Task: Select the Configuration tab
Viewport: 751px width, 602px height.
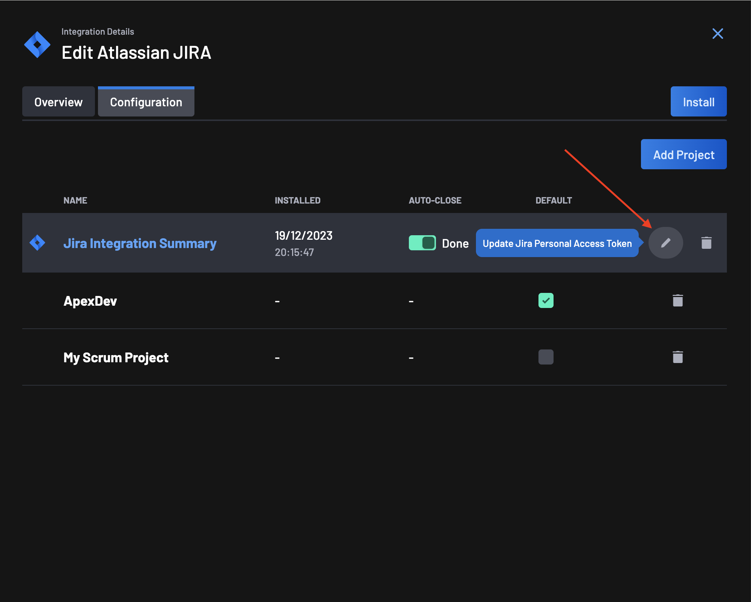Action: point(146,102)
